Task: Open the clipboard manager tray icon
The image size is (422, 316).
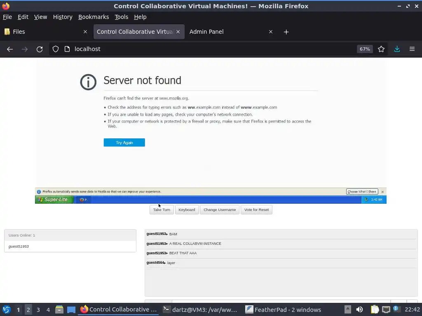Action: (375, 309)
